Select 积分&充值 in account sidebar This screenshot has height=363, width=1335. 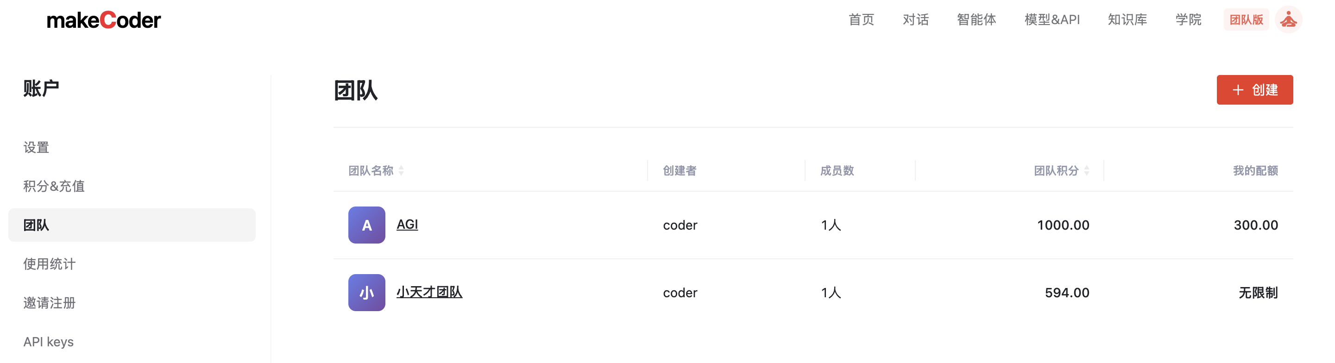(54, 187)
